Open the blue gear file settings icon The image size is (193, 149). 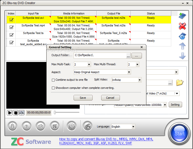coord(182,36)
